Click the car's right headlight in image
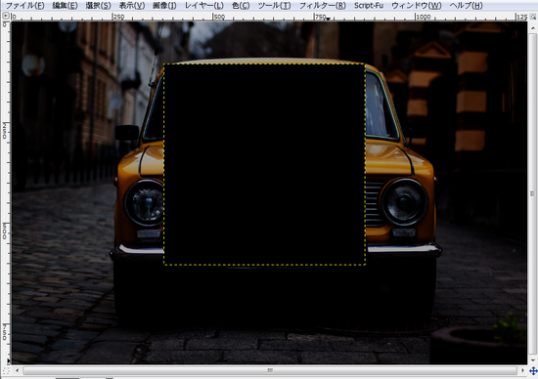 404,201
